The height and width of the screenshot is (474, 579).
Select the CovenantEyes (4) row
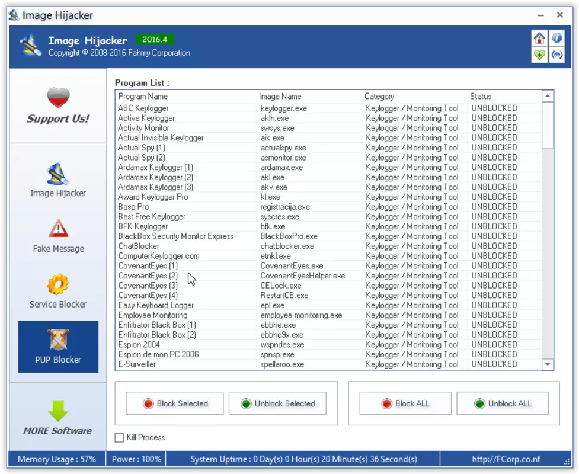[328, 295]
